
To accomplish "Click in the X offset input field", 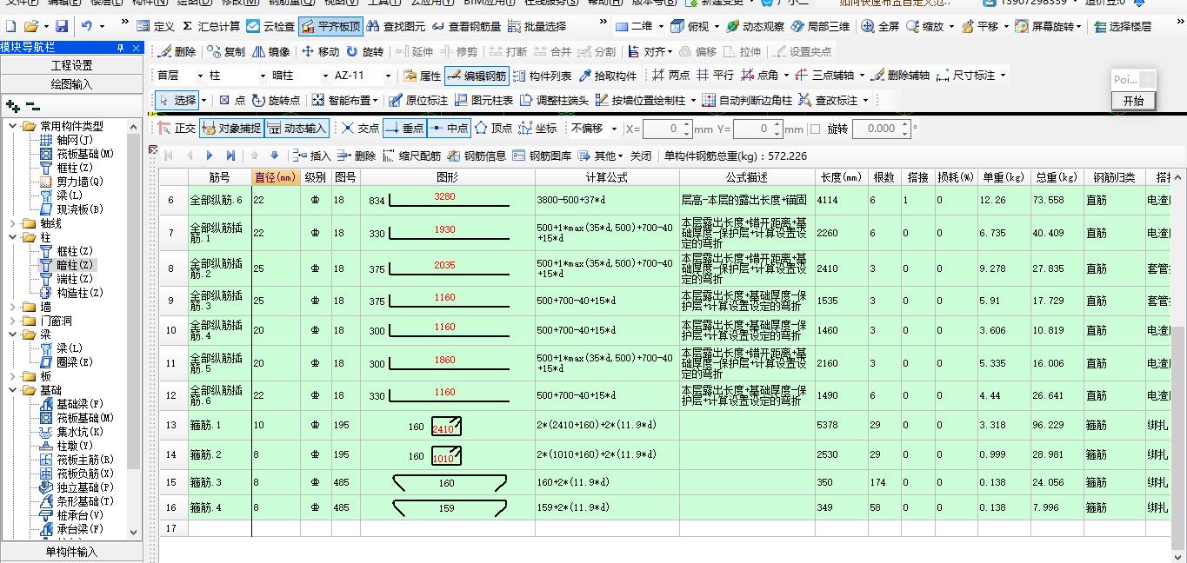I will 662,129.
